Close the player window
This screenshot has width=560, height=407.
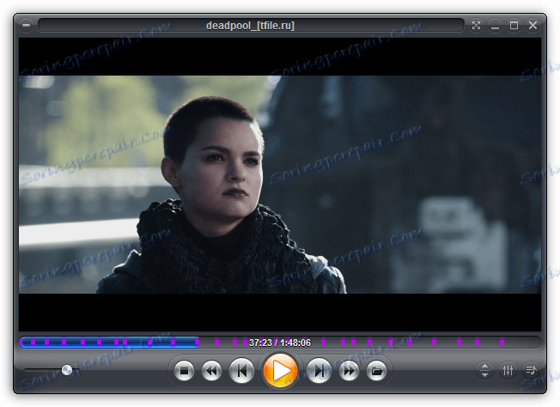click(x=533, y=26)
